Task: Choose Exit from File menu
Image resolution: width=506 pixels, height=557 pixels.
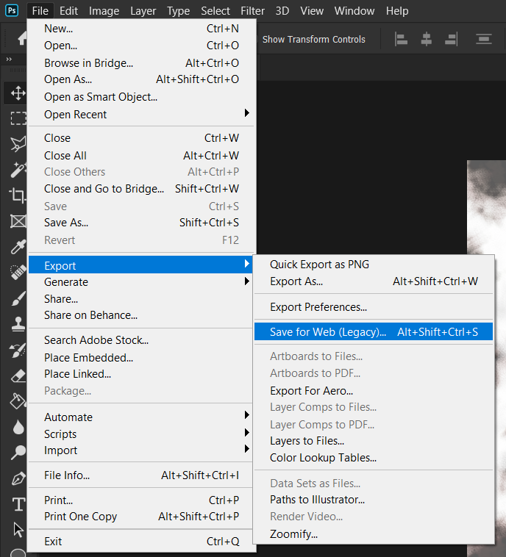Action: point(141,542)
